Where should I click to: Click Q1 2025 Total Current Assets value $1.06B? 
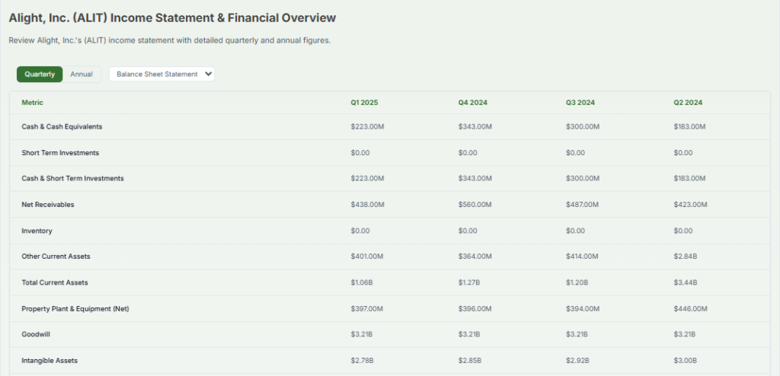pyautogui.click(x=362, y=282)
